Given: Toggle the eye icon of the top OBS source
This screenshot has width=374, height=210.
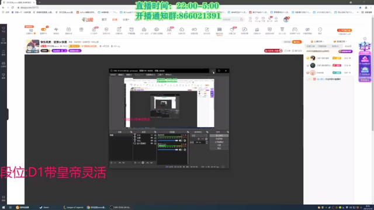Looking at the screenshot, I should point(152,135).
